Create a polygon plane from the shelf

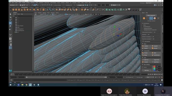coord(27,10)
